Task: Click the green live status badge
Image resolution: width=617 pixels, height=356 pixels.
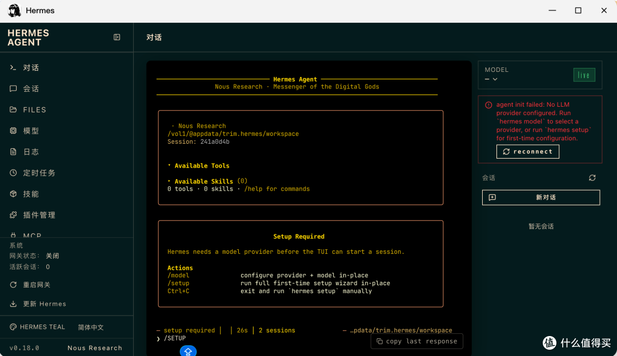Action: [x=584, y=75]
